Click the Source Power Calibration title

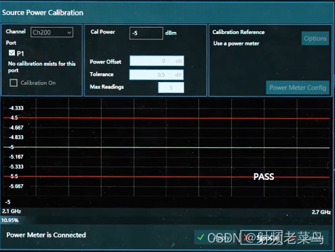point(43,13)
